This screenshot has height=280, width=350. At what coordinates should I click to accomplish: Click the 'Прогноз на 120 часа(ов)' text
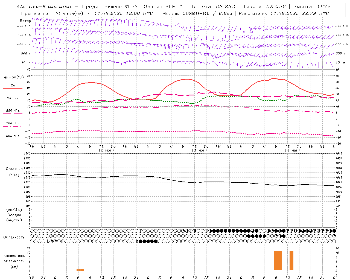click(x=52, y=13)
